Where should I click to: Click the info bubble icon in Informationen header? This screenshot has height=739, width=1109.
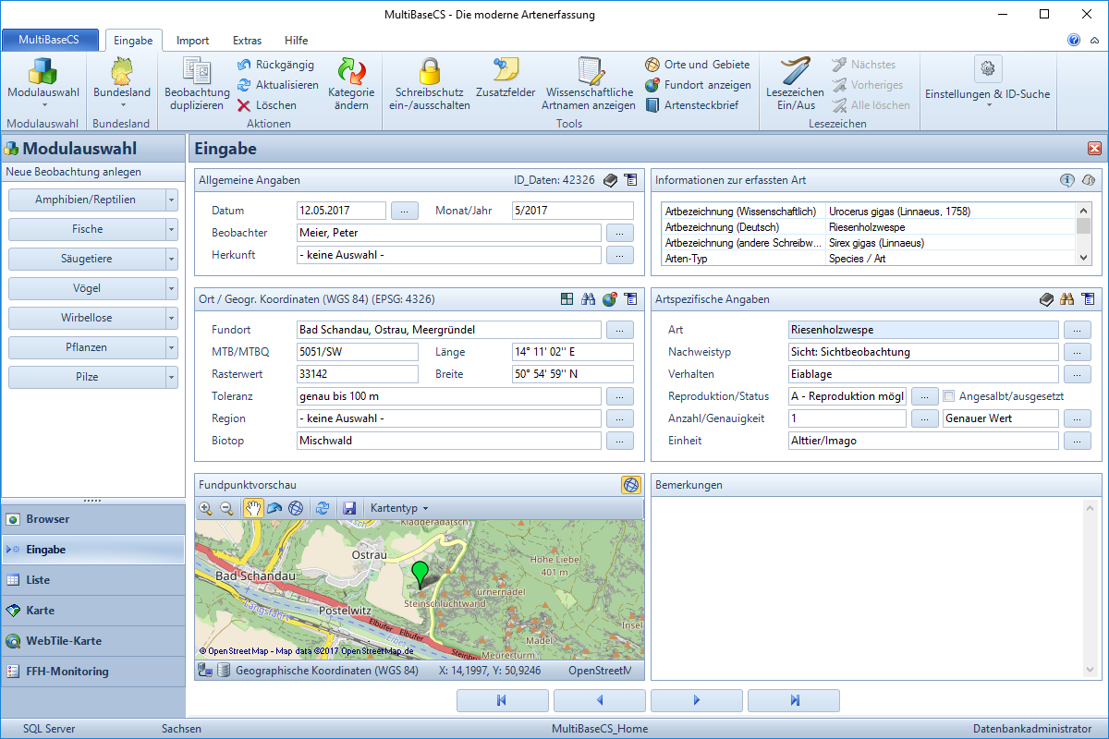[x=1067, y=180]
